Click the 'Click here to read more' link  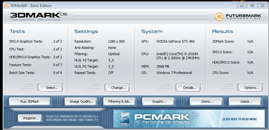point(240,119)
